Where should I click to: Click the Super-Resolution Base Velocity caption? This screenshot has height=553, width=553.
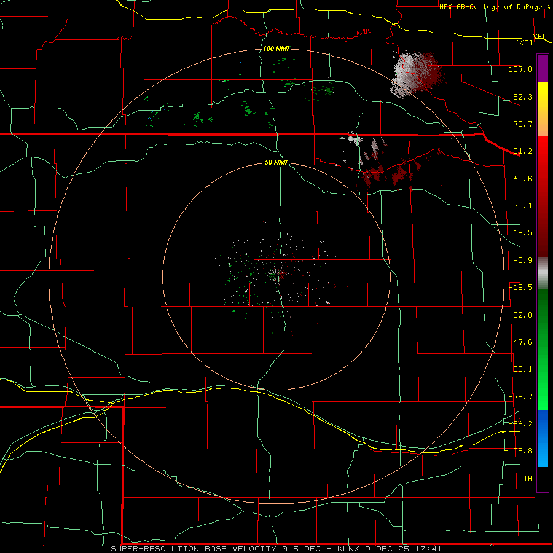tap(276, 549)
